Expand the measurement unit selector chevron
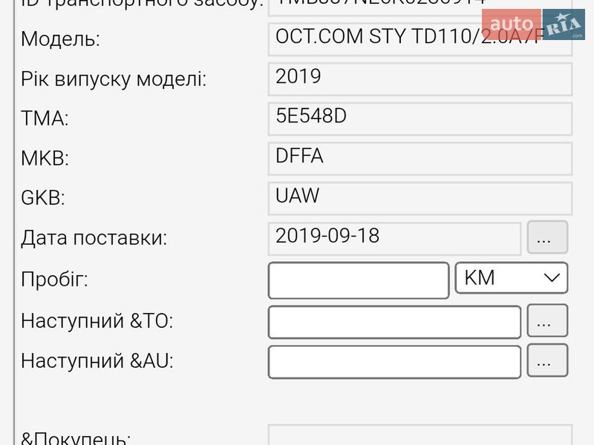Screen dimensions: 594x445 [x=551, y=277]
